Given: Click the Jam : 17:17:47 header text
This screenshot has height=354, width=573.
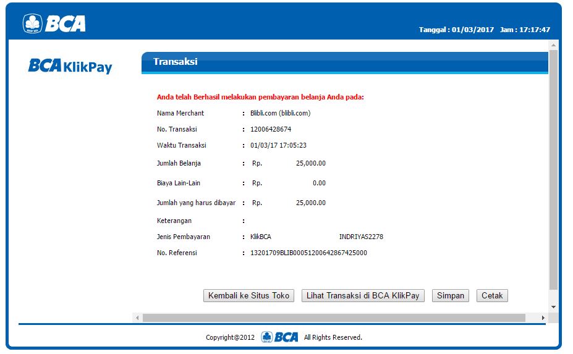Looking at the screenshot, I should point(525,30).
